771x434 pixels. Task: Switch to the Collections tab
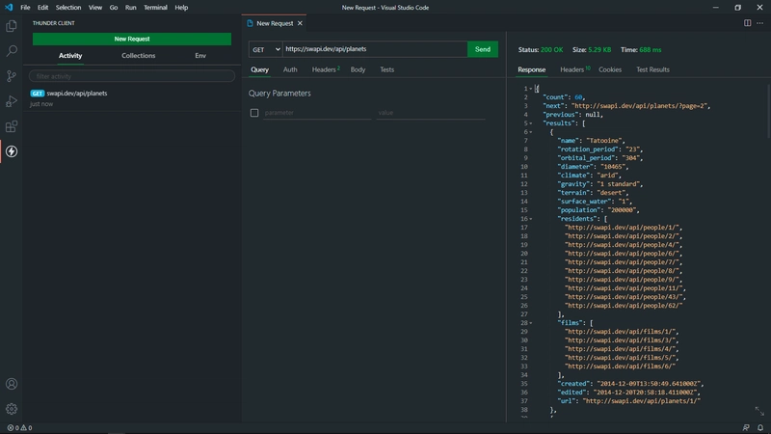[x=139, y=56]
